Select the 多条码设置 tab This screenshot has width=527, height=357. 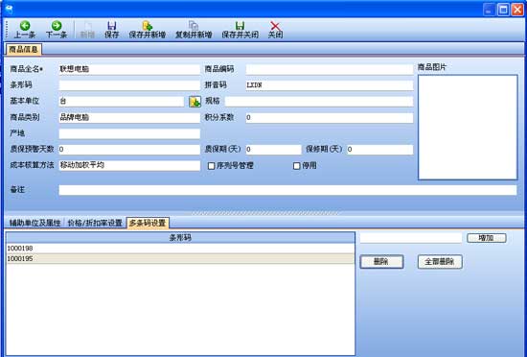148,223
